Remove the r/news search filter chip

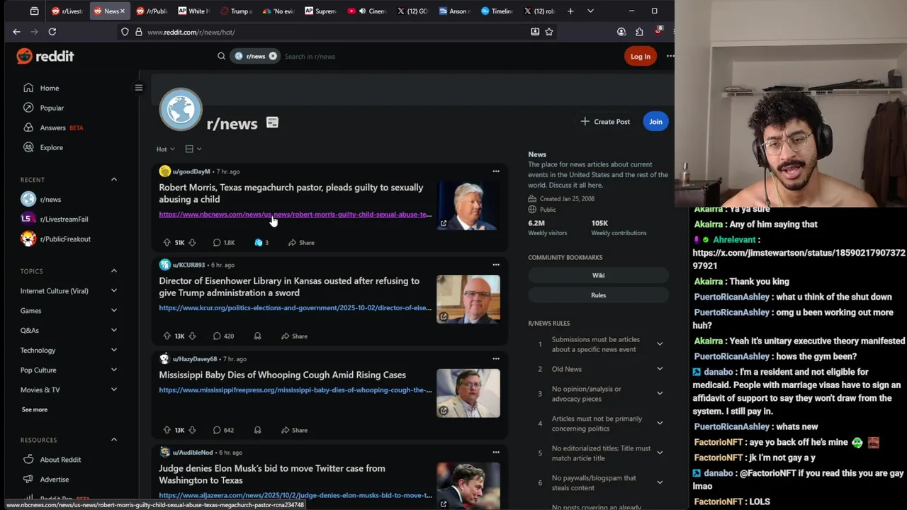[x=273, y=56]
